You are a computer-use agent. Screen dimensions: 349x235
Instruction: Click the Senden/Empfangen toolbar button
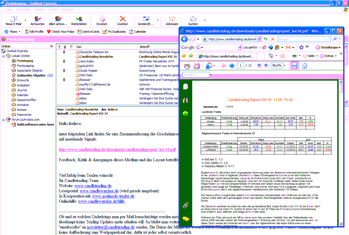(x=146, y=21)
